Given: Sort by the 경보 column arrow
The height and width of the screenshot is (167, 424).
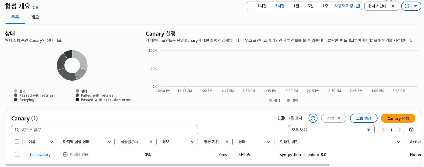Looking at the screenshot, I should (192, 142).
